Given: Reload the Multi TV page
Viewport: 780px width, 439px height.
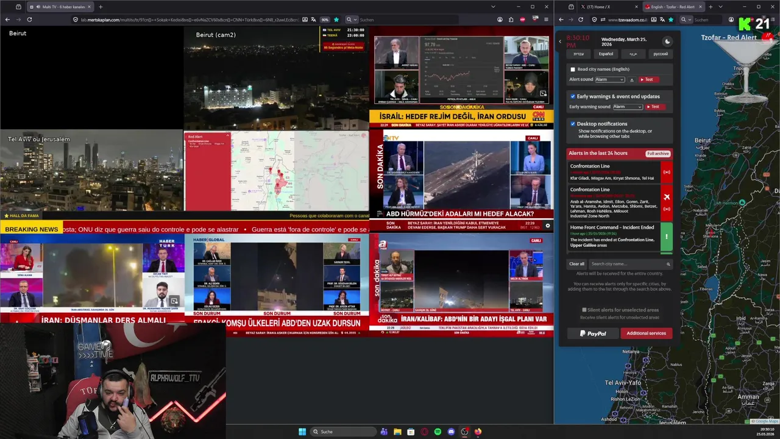Looking at the screenshot, I should tap(29, 20).
